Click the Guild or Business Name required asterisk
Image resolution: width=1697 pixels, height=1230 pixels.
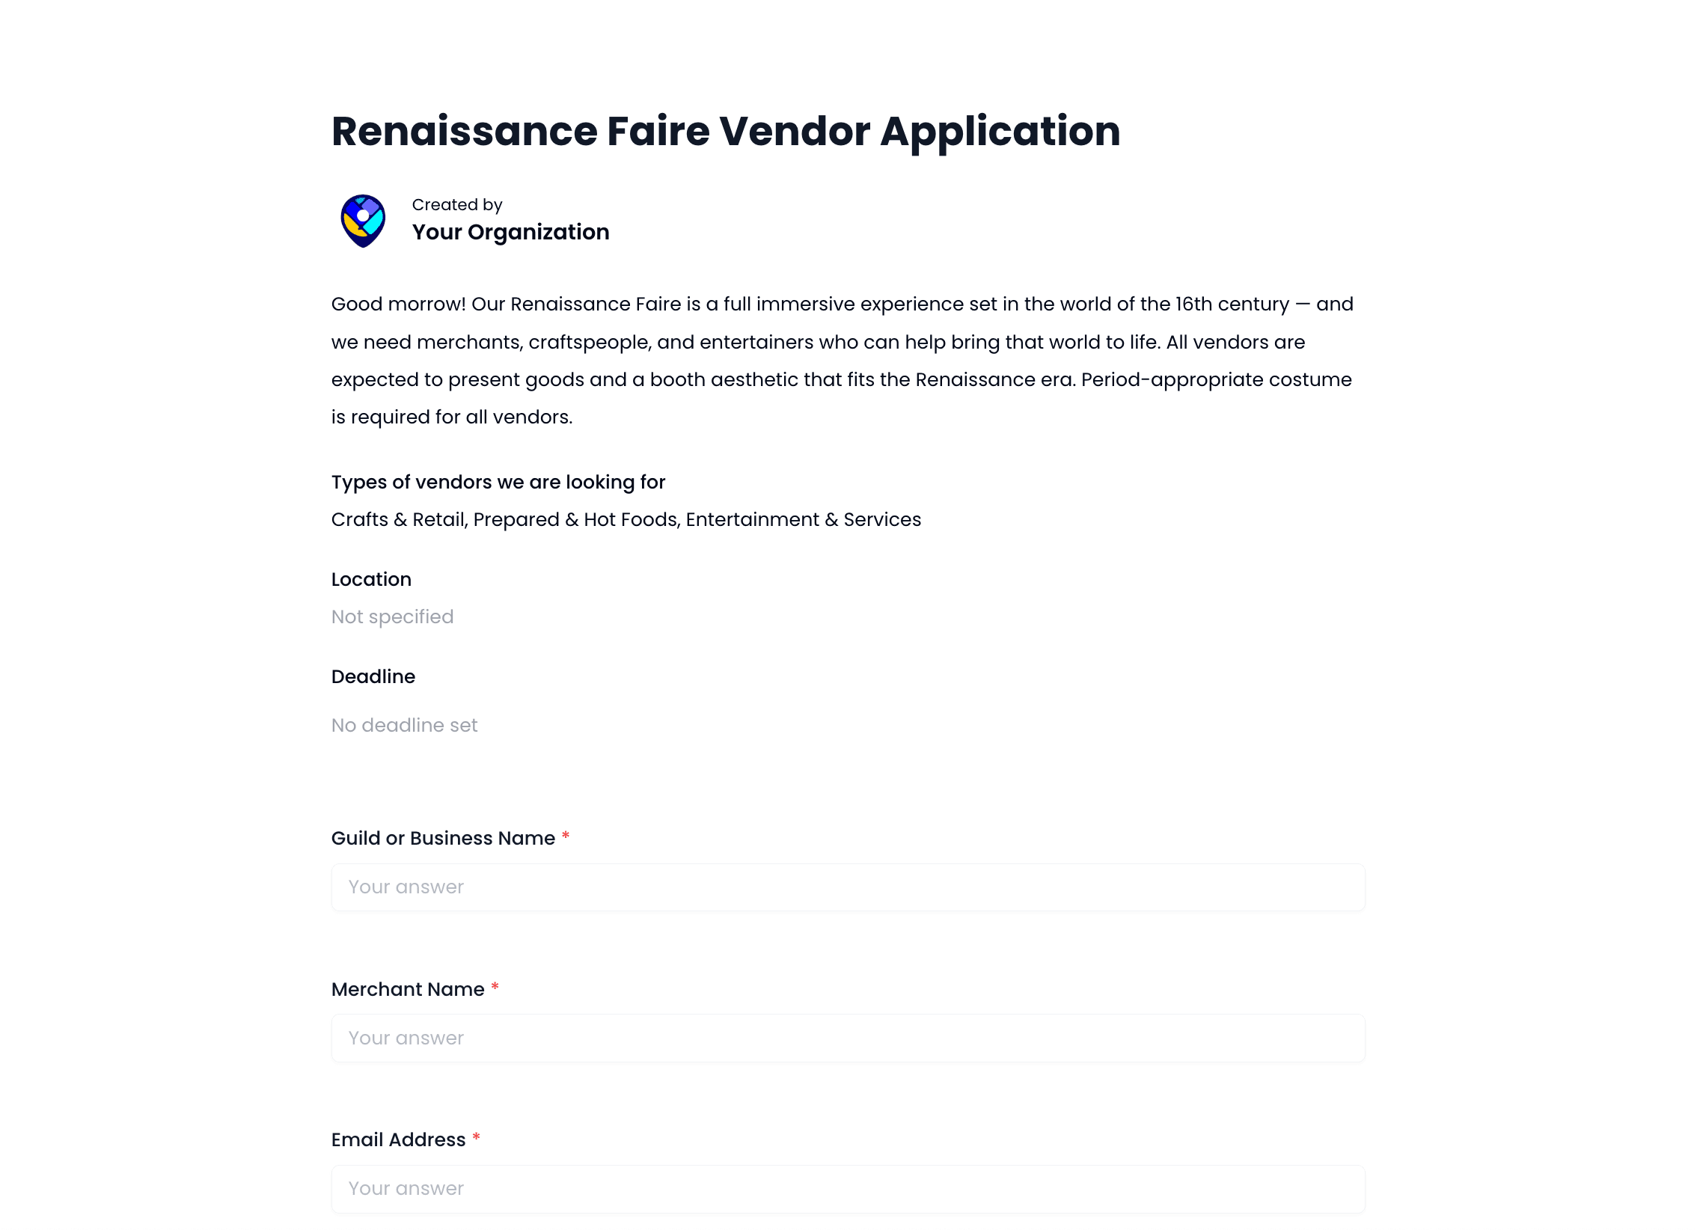[565, 837]
